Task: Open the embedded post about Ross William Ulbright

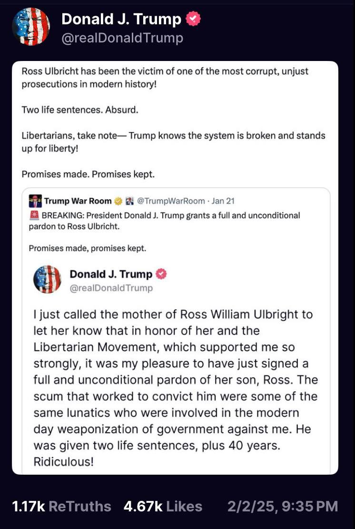Action: (175, 388)
